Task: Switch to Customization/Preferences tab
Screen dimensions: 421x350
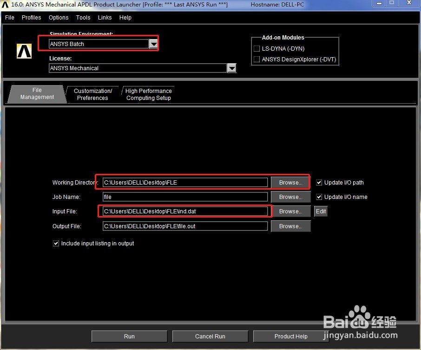Action: 92,94
